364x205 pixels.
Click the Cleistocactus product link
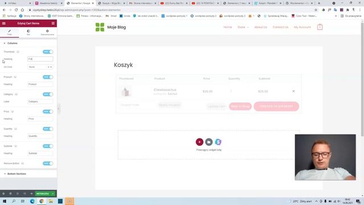(165, 90)
